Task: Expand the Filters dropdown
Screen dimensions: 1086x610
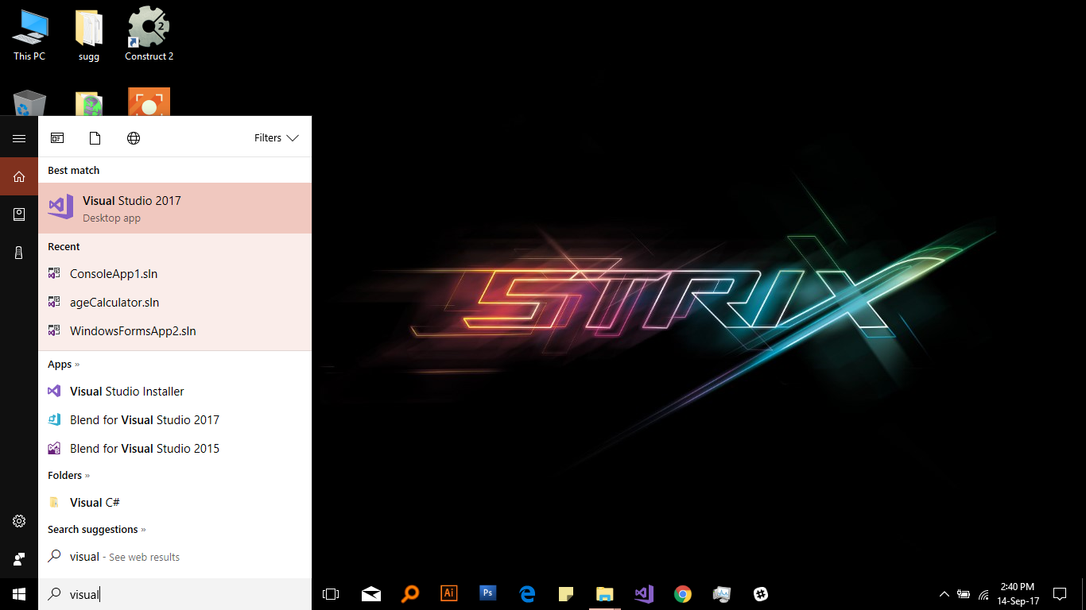Action: pos(277,138)
